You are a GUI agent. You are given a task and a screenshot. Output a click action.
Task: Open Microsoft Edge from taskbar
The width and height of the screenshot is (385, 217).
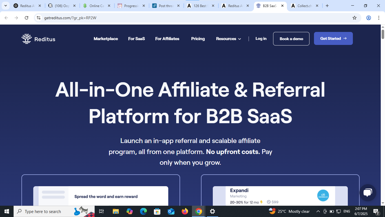point(143,211)
